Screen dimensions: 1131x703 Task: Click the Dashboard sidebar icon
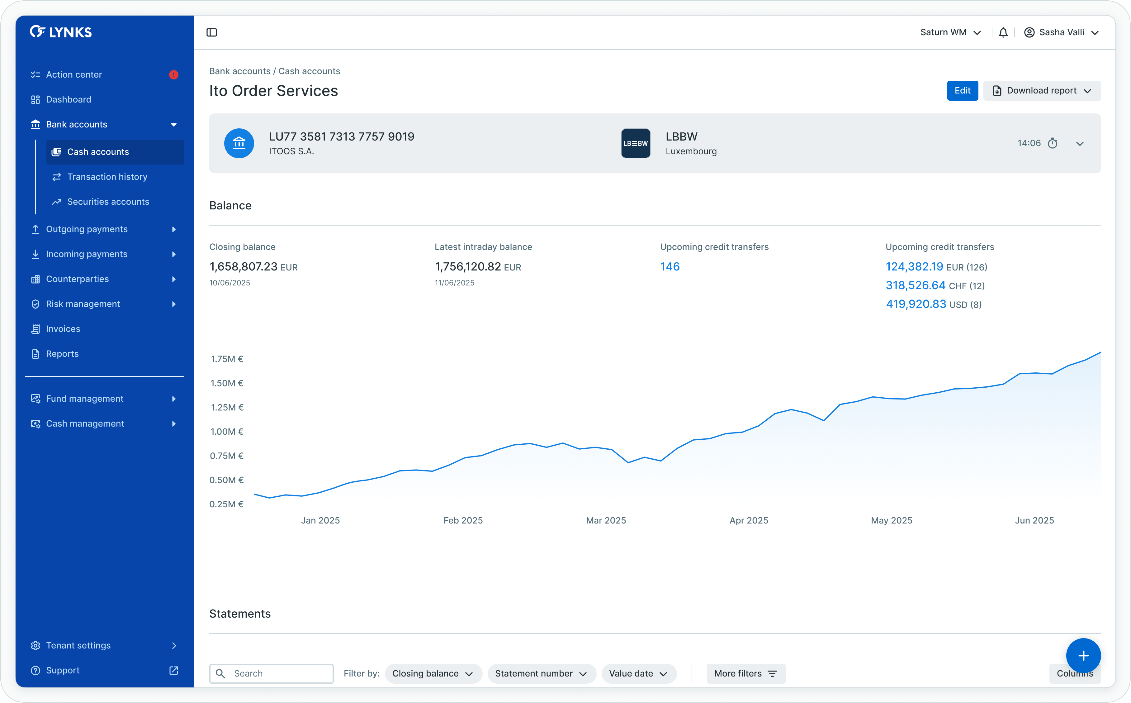pyautogui.click(x=35, y=99)
